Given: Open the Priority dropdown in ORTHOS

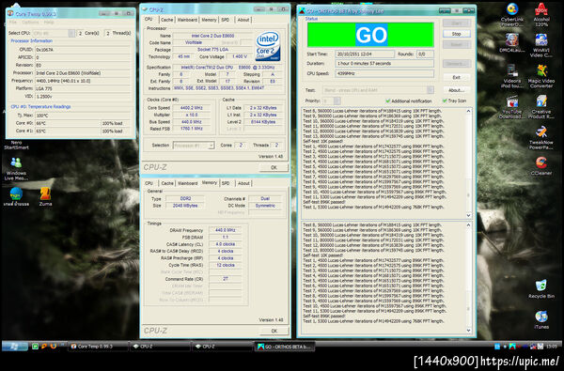Looking at the screenshot, I should (x=331, y=101).
